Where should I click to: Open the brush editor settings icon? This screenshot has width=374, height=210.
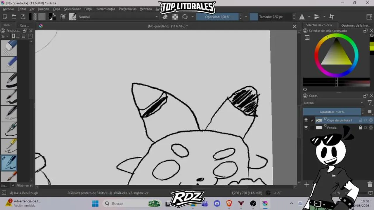[63, 17]
